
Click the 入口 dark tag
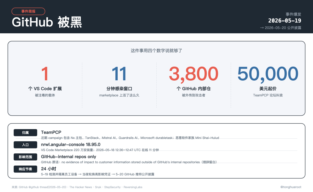click(x=25, y=145)
